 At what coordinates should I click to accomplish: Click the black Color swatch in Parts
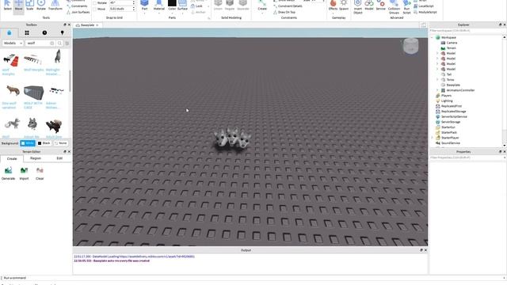(172, 3)
